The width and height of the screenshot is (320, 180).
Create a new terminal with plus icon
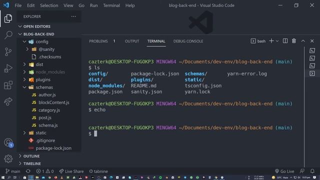271,41
